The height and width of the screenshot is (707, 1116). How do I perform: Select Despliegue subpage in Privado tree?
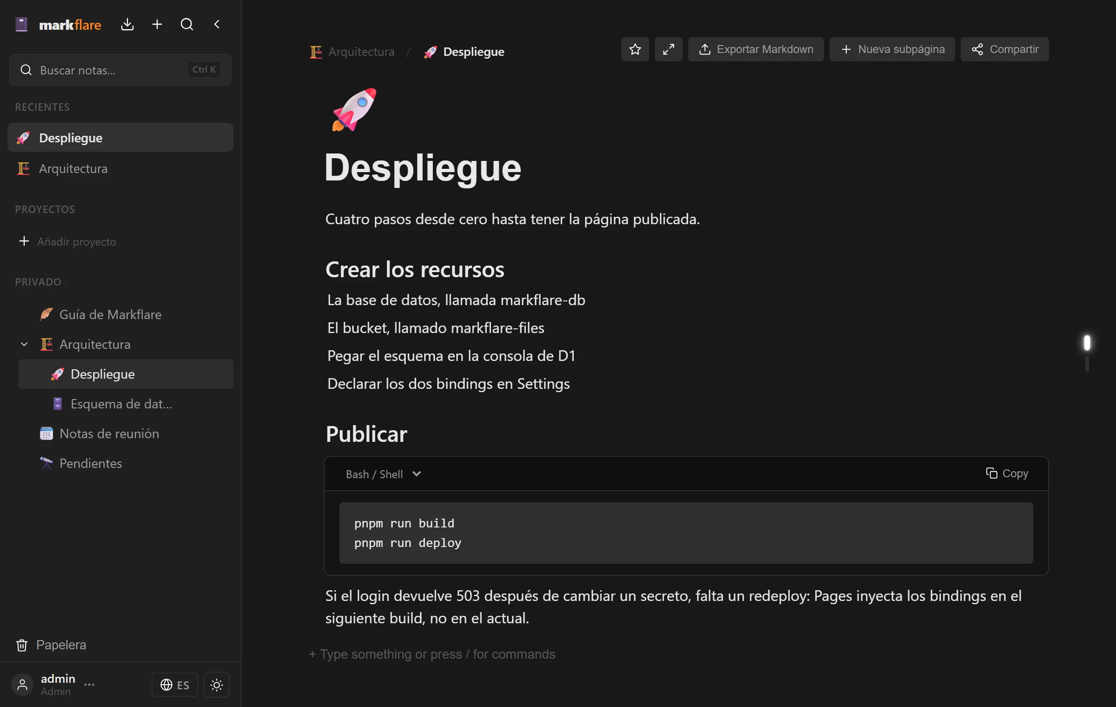point(126,374)
